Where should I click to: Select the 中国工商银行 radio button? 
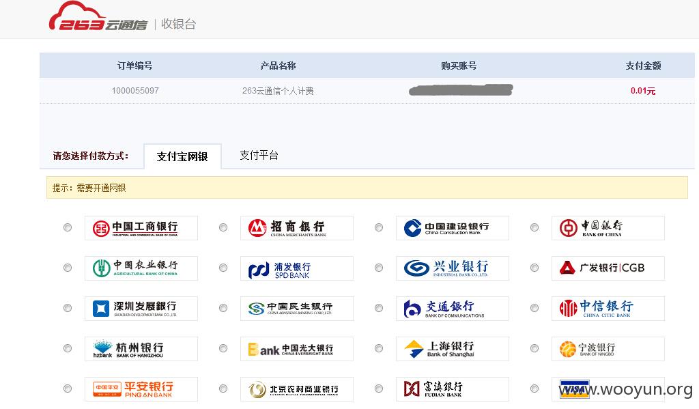coord(68,227)
